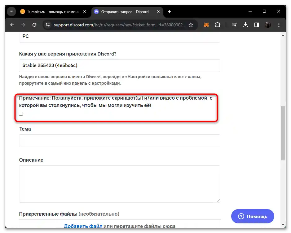This screenshot has width=291, height=233.
Task: Reload the Discord support page
Action: 34,25
